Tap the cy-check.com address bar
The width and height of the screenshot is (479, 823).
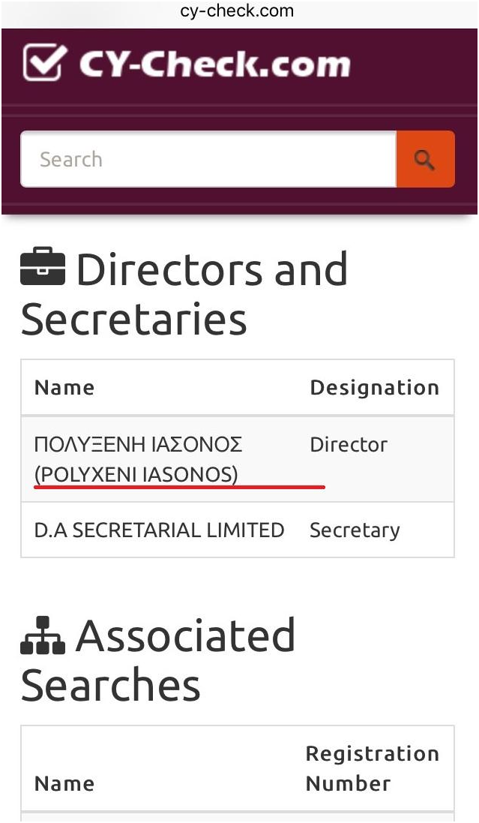click(x=237, y=11)
